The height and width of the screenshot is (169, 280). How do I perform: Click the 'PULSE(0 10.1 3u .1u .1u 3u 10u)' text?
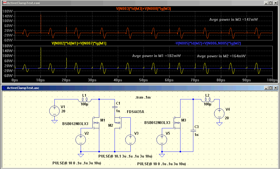[x=125, y=156]
